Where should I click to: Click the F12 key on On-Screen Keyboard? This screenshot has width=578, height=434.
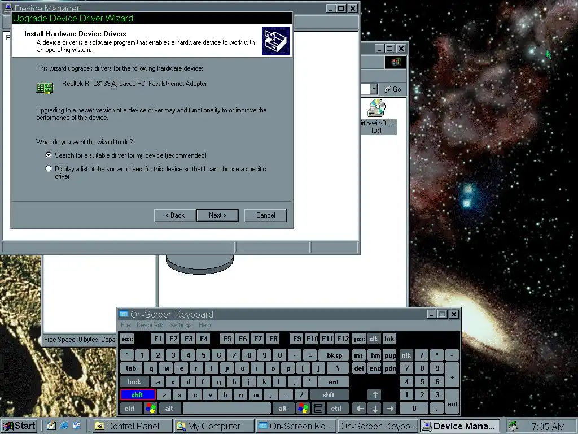(x=343, y=339)
